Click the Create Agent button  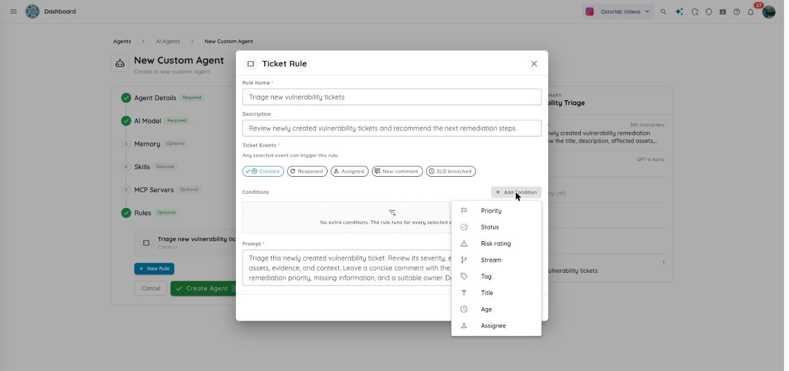(x=203, y=288)
